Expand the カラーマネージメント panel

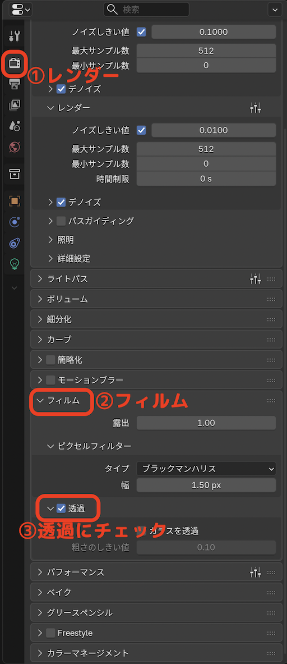click(40, 653)
